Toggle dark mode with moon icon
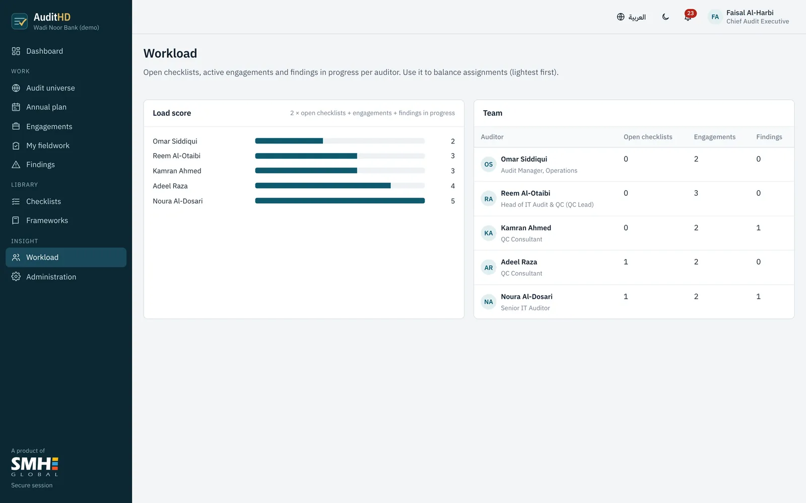Screen dimensions: 806x503 (665, 17)
